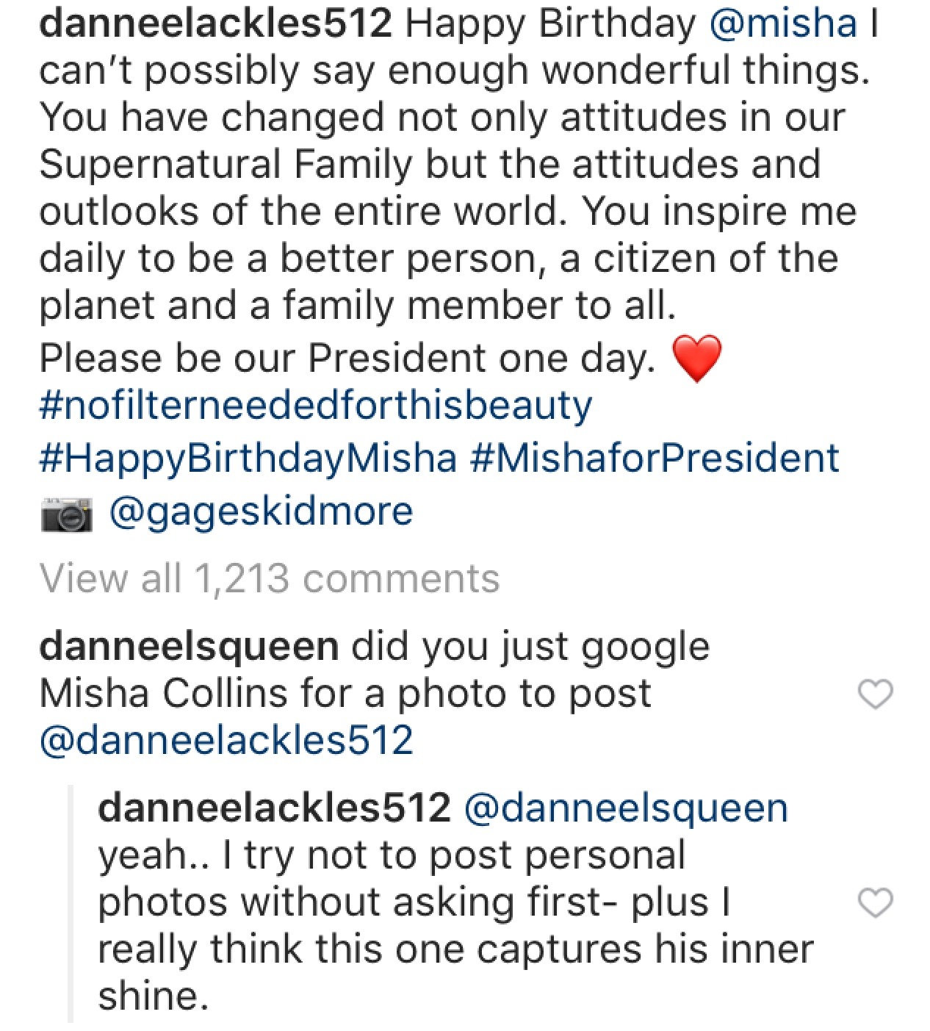
Task: Tap the @danneelsqueen mention in the reply
Action: coord(625,808)
